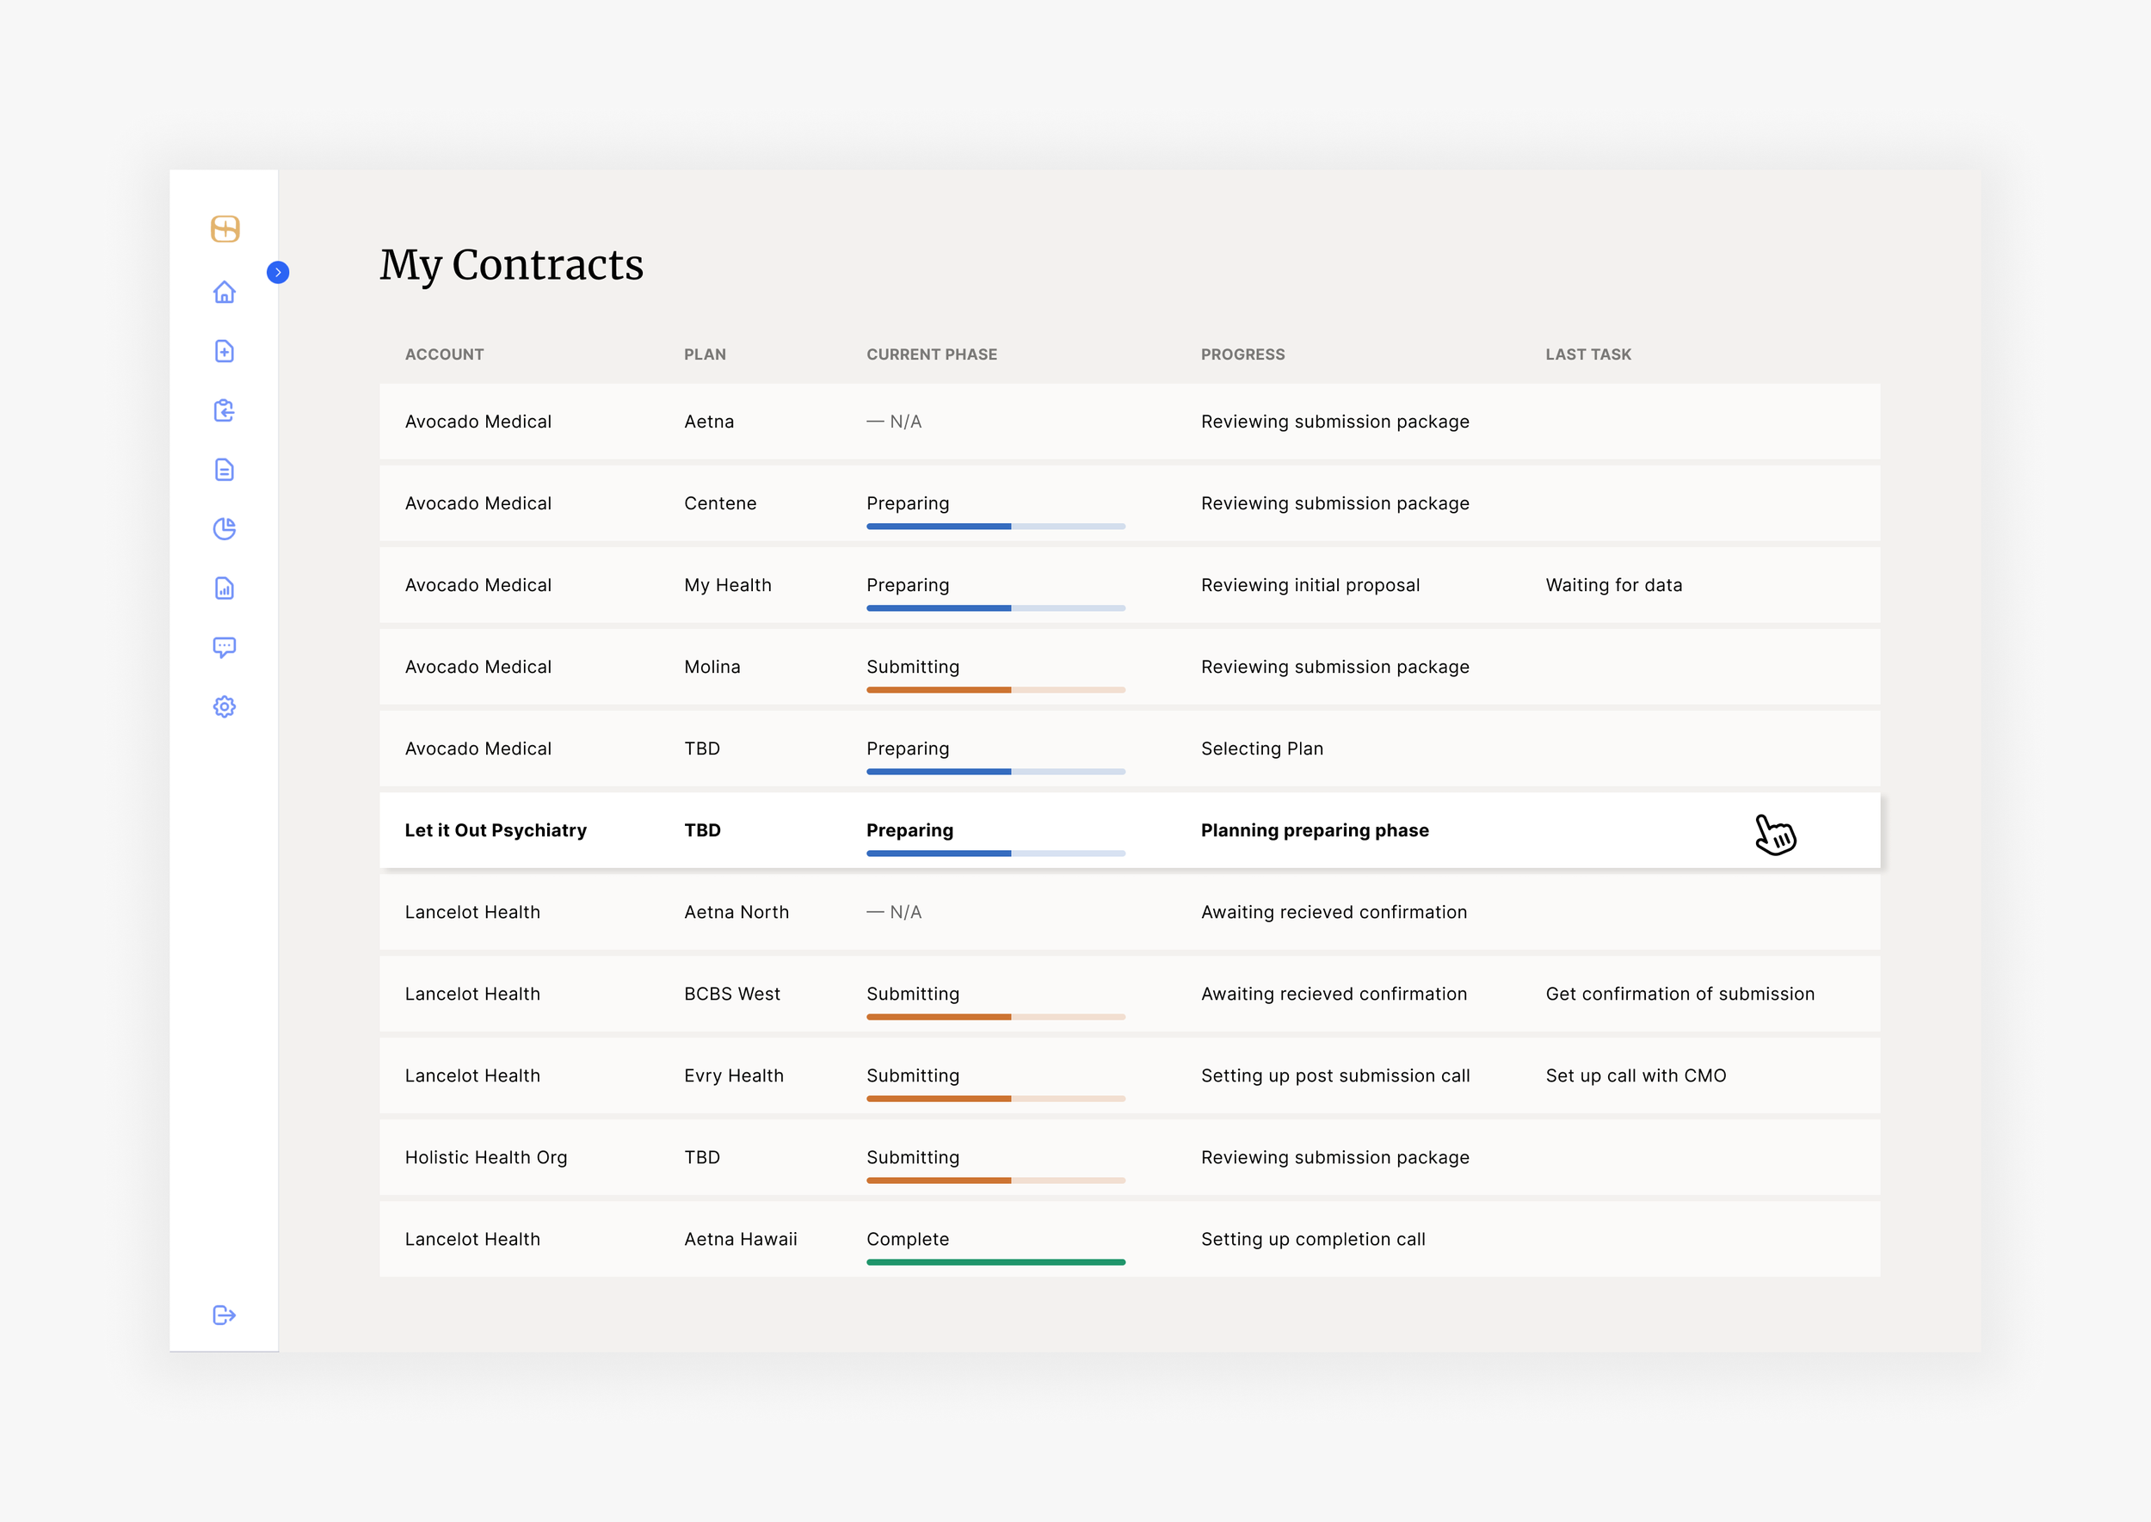Click the green Complete progress bar
This screenshot has height=1522, width=2151.
click(x=995, y=1262)
